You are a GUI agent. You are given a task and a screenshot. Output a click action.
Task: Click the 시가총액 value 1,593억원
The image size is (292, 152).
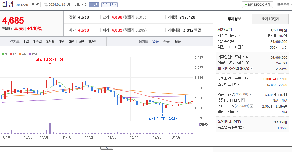278,30
